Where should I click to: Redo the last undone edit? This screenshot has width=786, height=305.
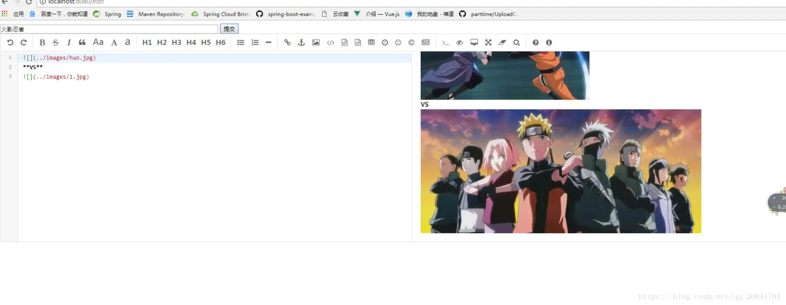pyautogui.click(x=24, y=42)
